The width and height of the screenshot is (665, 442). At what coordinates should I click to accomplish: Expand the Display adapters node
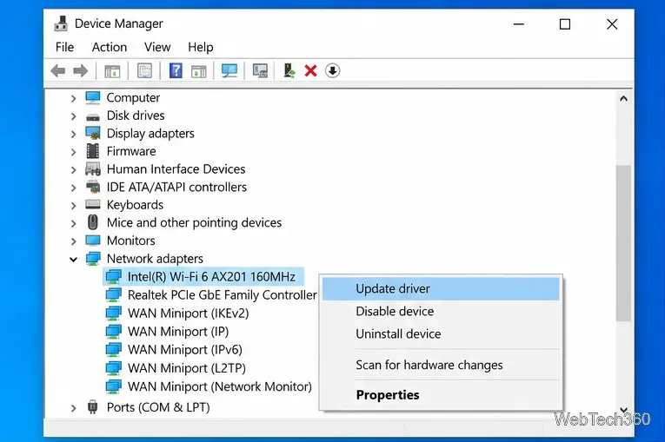[x=73, y=134]
